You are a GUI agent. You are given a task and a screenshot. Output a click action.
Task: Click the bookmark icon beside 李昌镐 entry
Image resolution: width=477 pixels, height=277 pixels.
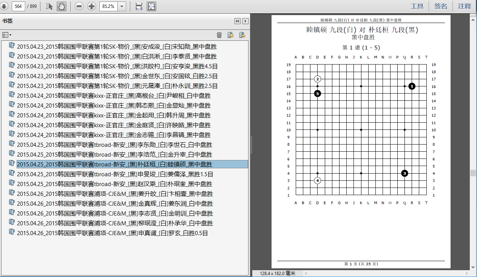(12, 134)
